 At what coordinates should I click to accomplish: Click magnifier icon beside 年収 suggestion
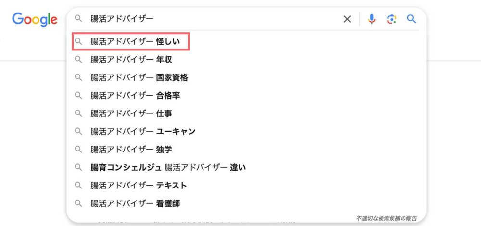click(x=78, y=60)
